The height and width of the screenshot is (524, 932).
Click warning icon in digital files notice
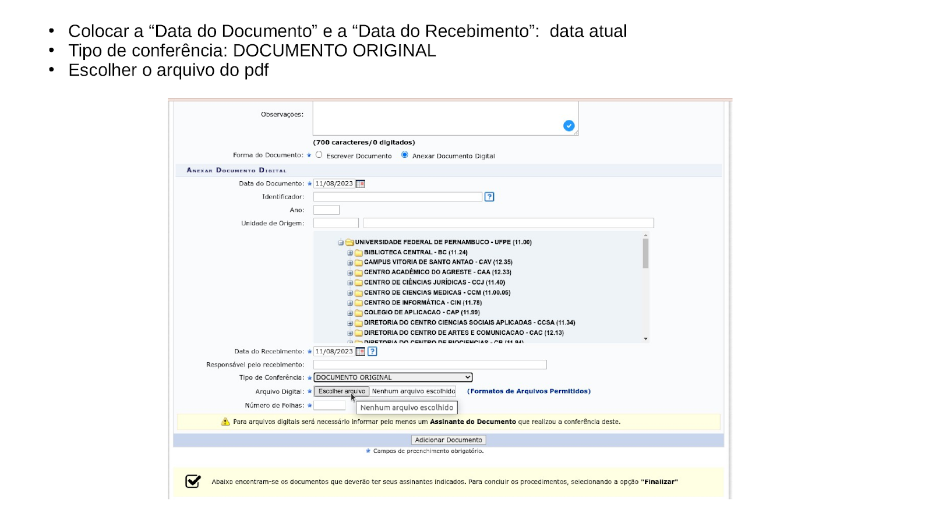[225, 422]
